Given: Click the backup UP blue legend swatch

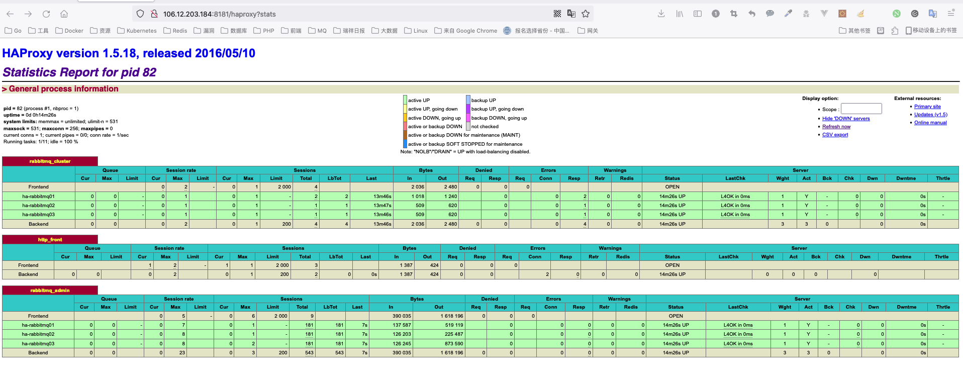Looking at the screenshot, I should click(468, 100).
